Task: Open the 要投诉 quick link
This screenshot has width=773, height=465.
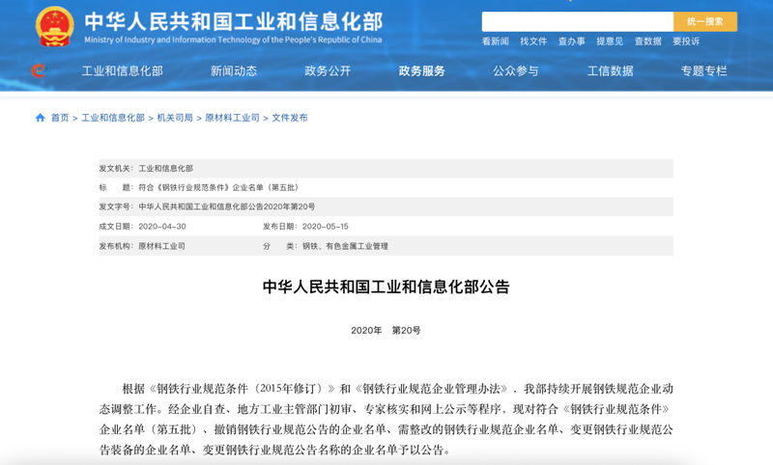Action: point(686,41)
